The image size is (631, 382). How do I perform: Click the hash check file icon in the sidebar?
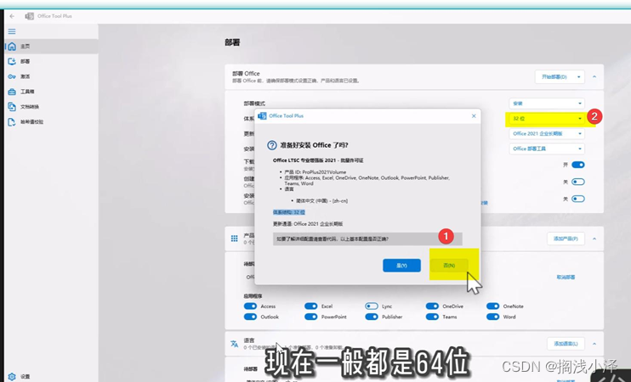tap(12, 121)
